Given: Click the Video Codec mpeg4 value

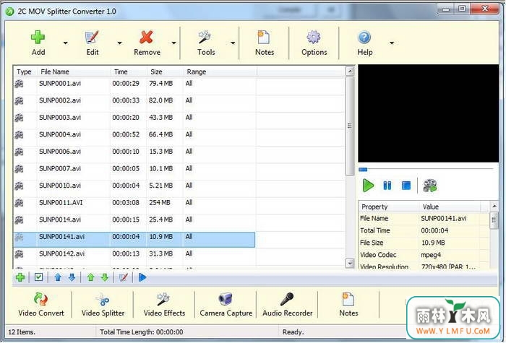Looking at the screenshot, I should (431, 255).
